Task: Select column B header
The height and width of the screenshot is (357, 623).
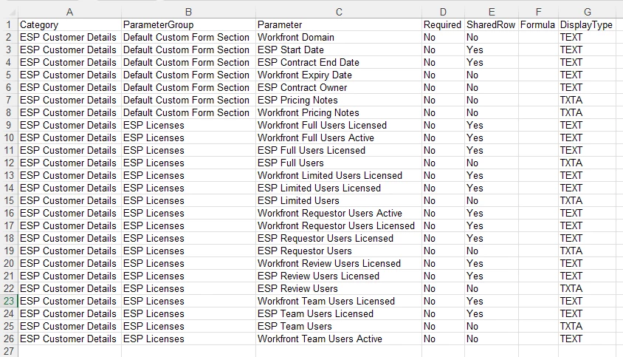Action: (188, 12)
